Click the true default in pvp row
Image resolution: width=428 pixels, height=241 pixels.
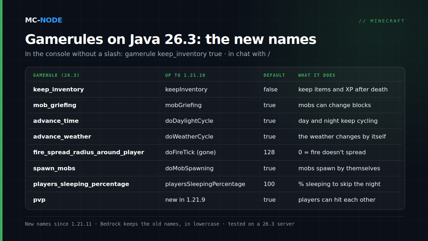click(x=270, y=200)
